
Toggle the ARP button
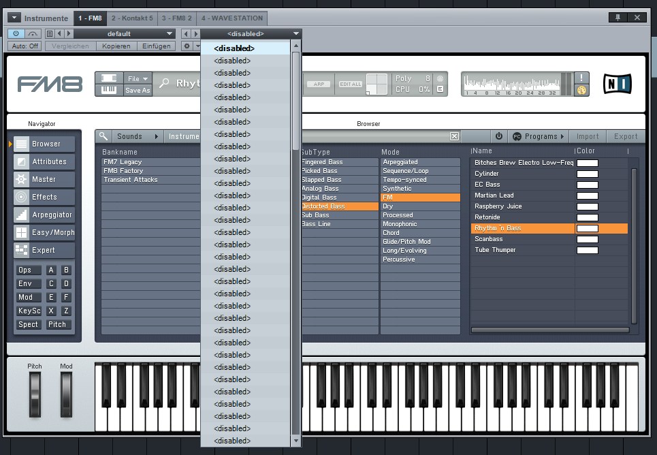319,84
